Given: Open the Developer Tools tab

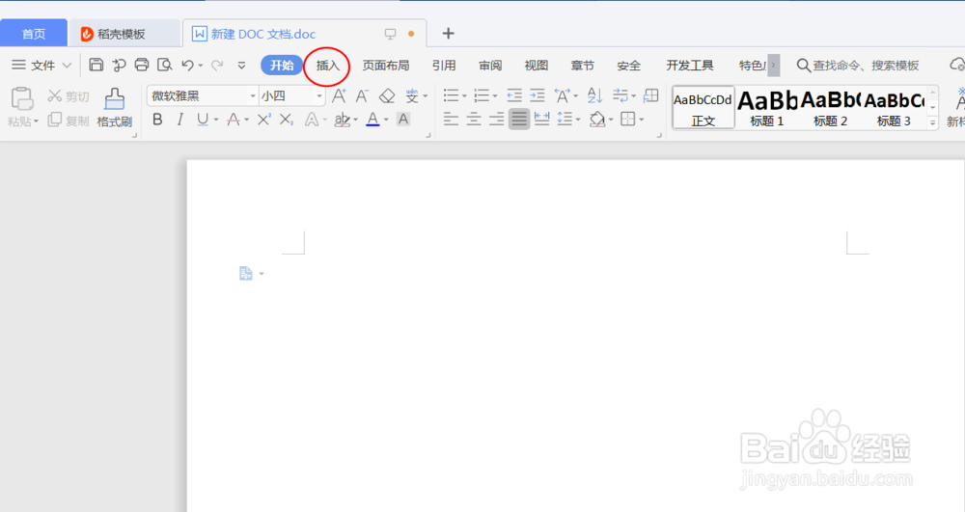Looking at the screenshot, I should [x=690, y=66].
